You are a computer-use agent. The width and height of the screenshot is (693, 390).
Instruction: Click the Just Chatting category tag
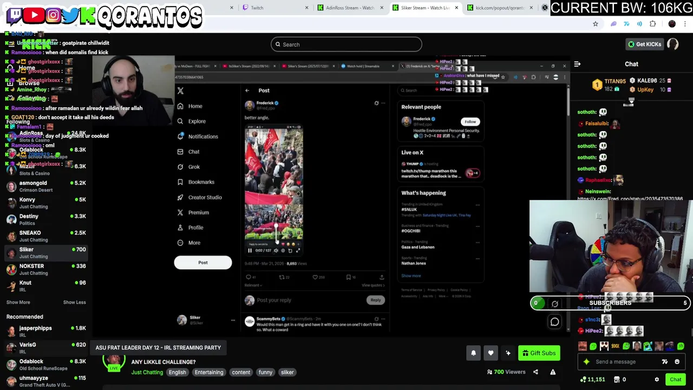coord(147,372)
